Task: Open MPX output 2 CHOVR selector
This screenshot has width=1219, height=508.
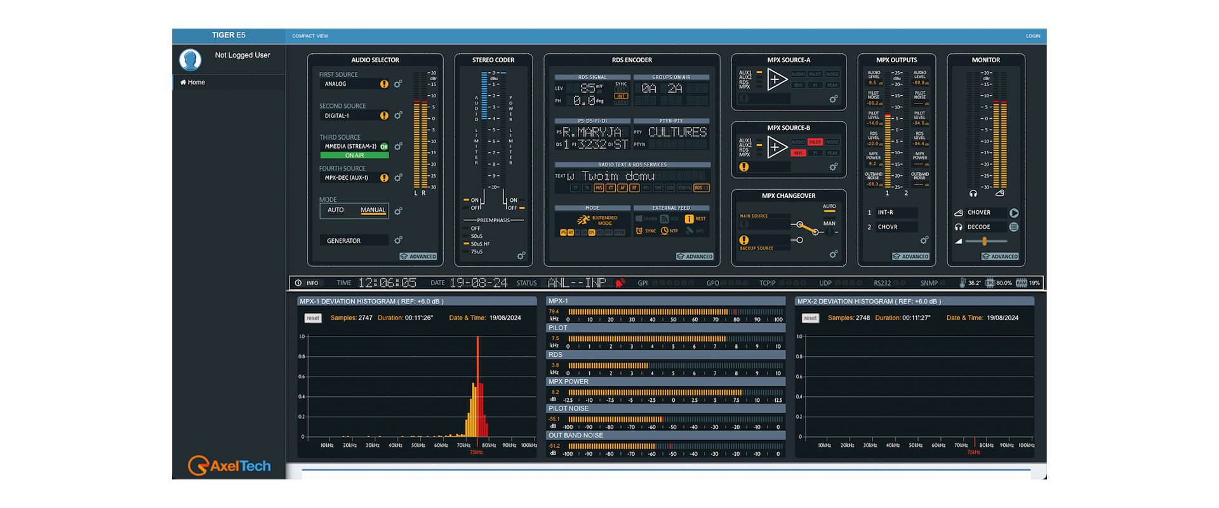Action: pos(896,227)
